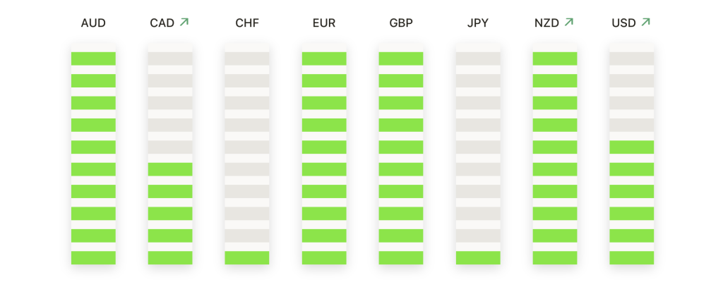Select the AUD currency label

pos(93,23)
